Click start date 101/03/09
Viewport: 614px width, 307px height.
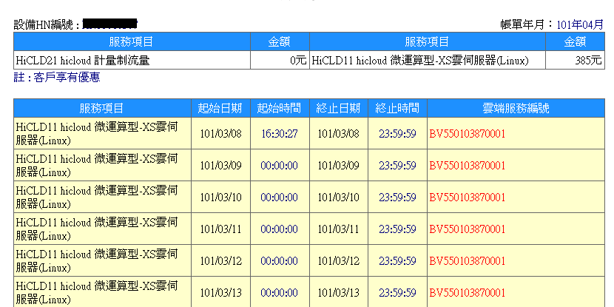pyautogui.click(x=220, y=165)
